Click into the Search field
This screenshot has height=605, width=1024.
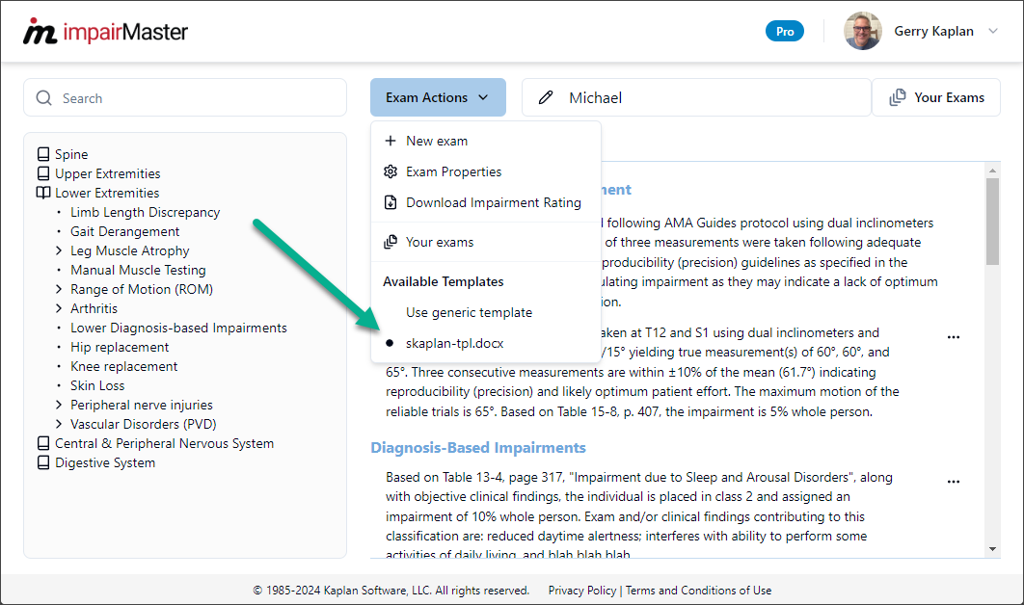(185, 98)
